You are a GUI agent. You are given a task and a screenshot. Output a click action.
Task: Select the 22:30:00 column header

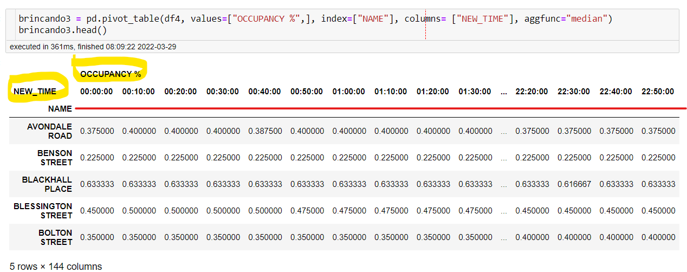click(x=574, y=92)
